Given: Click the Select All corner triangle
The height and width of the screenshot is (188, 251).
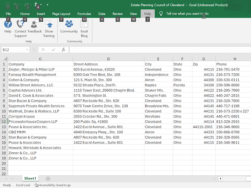Looking at the screenshot, I should pyautogui.click(x=6, y=59).
